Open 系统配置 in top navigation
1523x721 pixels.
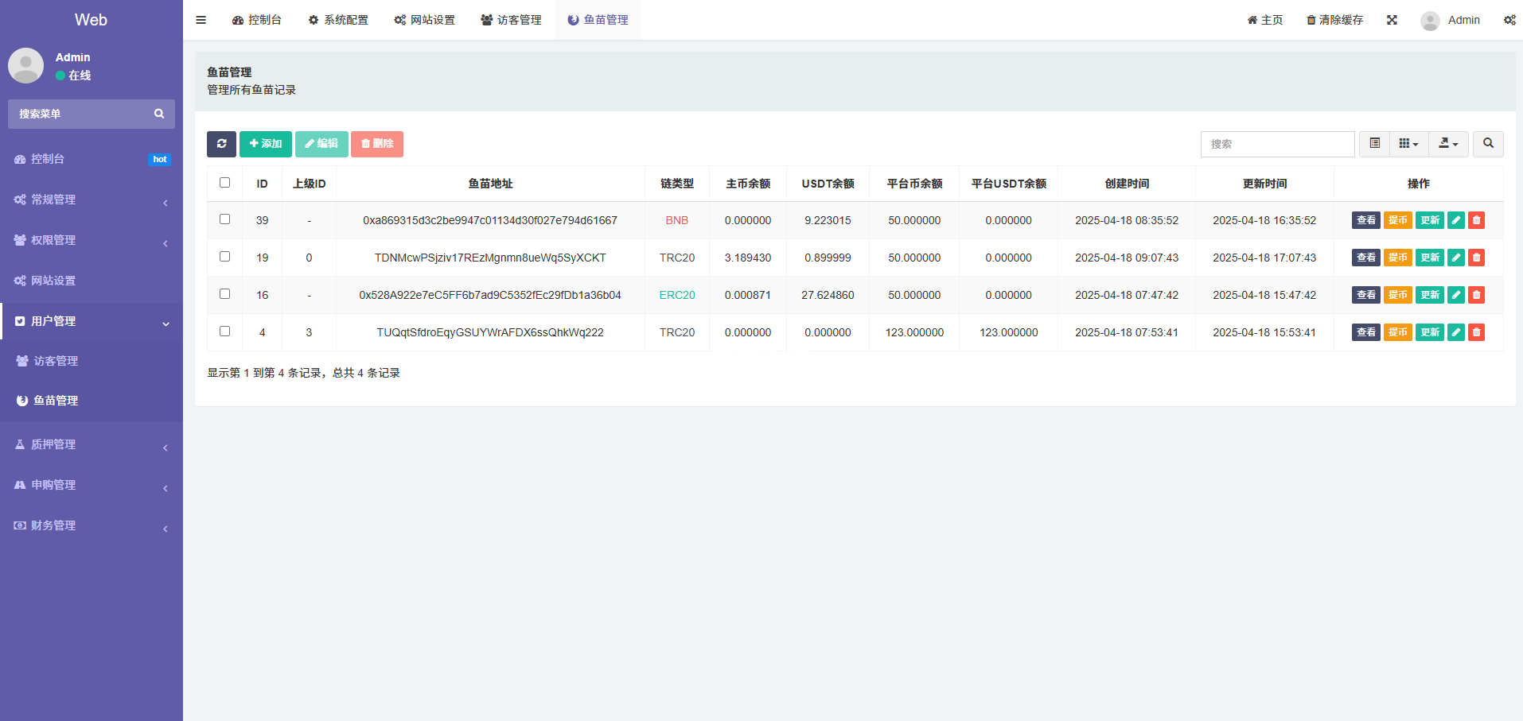pos(338,20)
